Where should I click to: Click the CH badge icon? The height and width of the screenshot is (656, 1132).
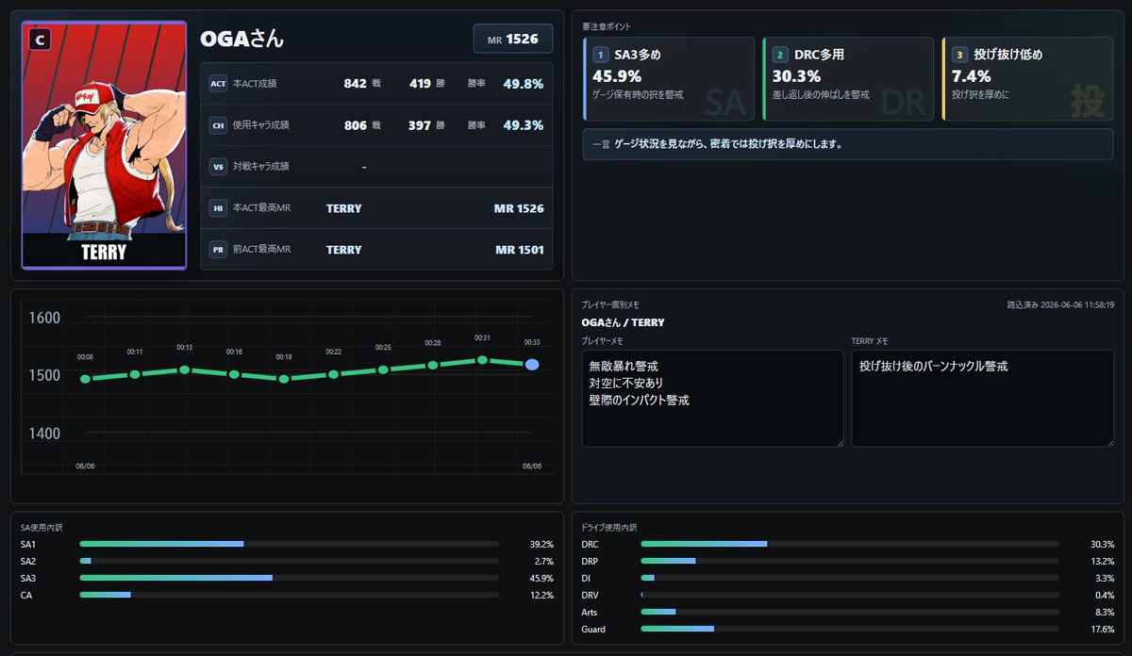[x=218, y=125]
